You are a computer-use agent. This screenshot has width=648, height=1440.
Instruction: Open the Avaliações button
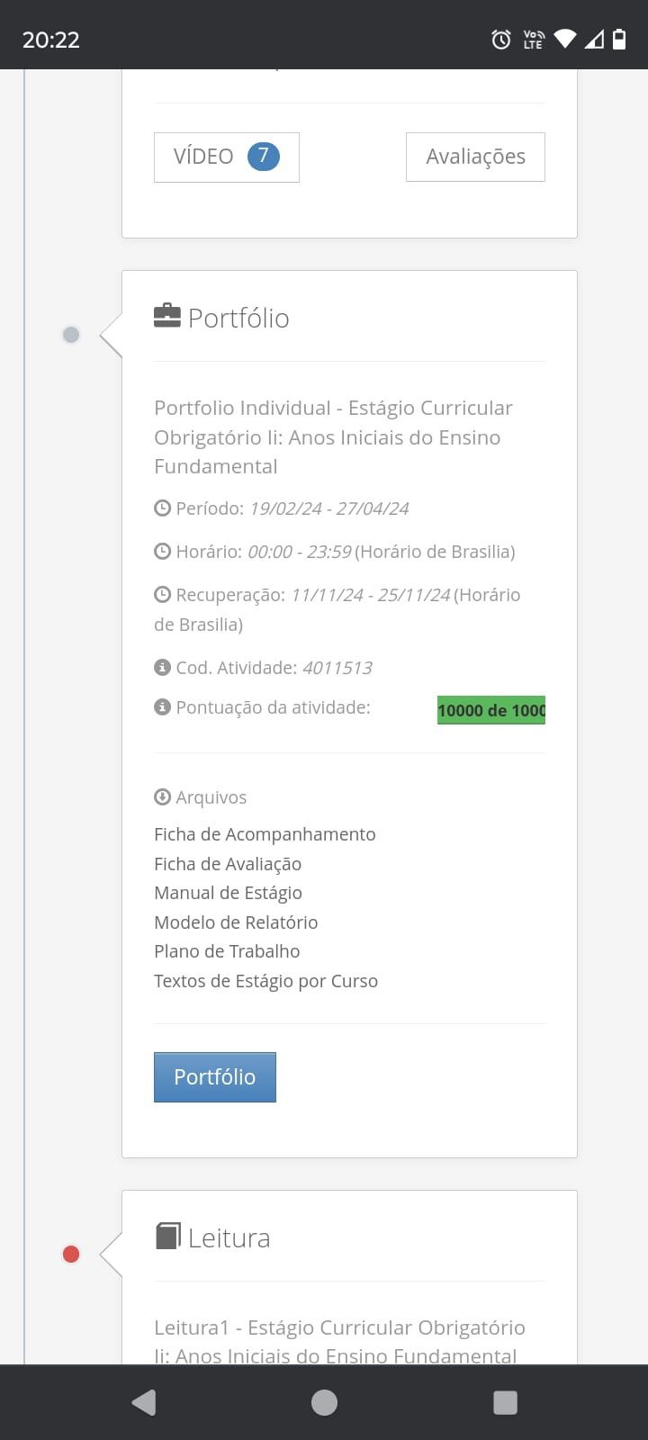coord(475,157)
